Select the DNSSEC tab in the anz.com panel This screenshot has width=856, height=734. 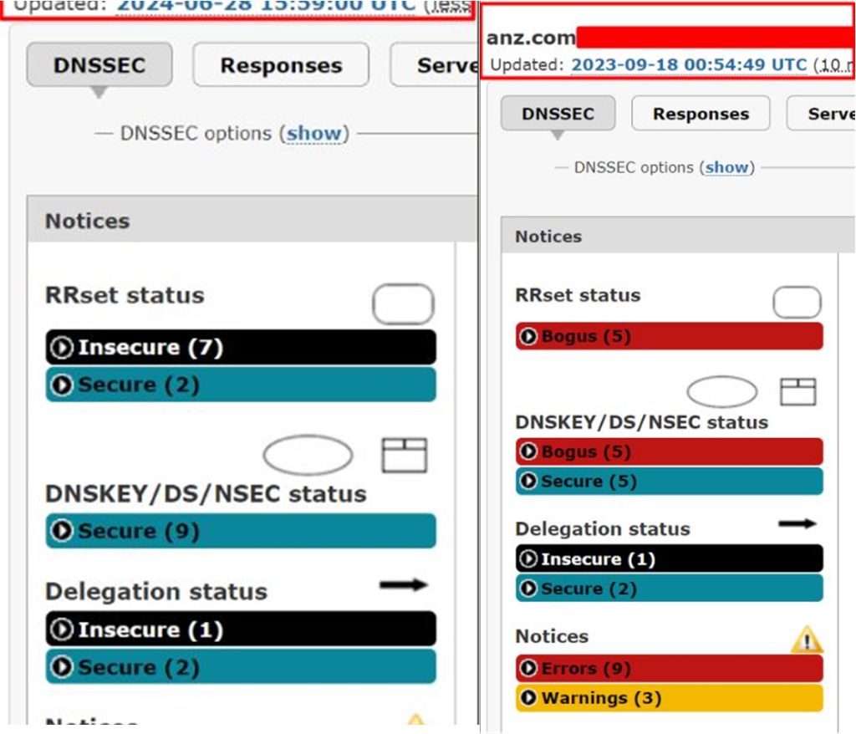pyautogui.click(x=558, y=114)
